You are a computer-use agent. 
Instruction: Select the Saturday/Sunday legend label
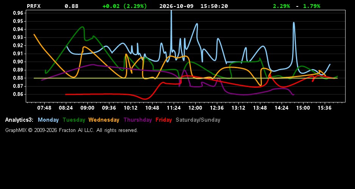(x=198, y=120)
